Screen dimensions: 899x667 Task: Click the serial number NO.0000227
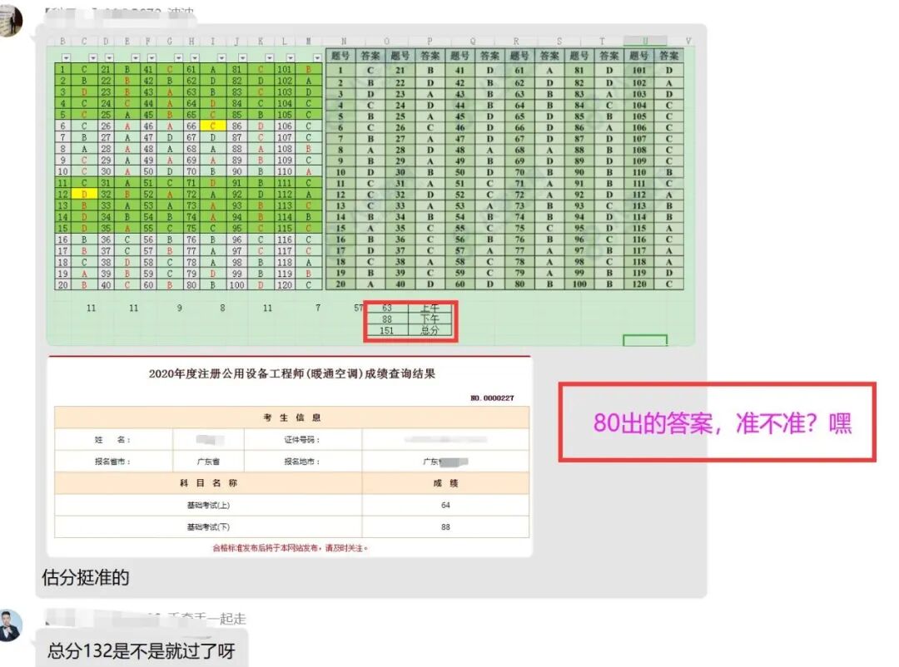[492, 398]
